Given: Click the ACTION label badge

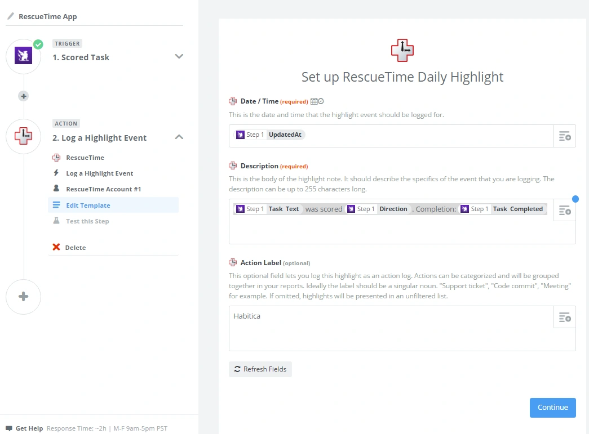Looking at the screenshot, I should [66, 123].
